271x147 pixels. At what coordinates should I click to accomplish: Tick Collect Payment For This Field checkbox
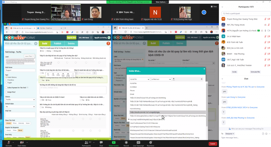tap(6, 88)
